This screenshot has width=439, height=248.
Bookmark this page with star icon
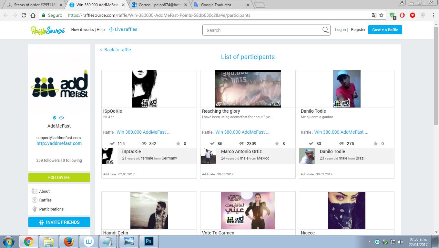pos(381,15)
